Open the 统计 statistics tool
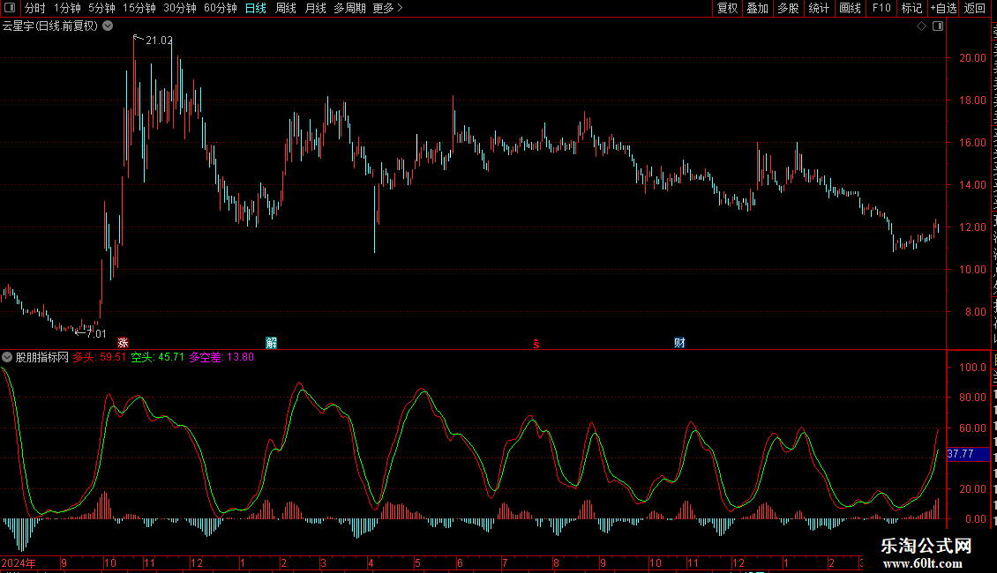The height and width of the screenshot is (573, 997). (819, 8)
